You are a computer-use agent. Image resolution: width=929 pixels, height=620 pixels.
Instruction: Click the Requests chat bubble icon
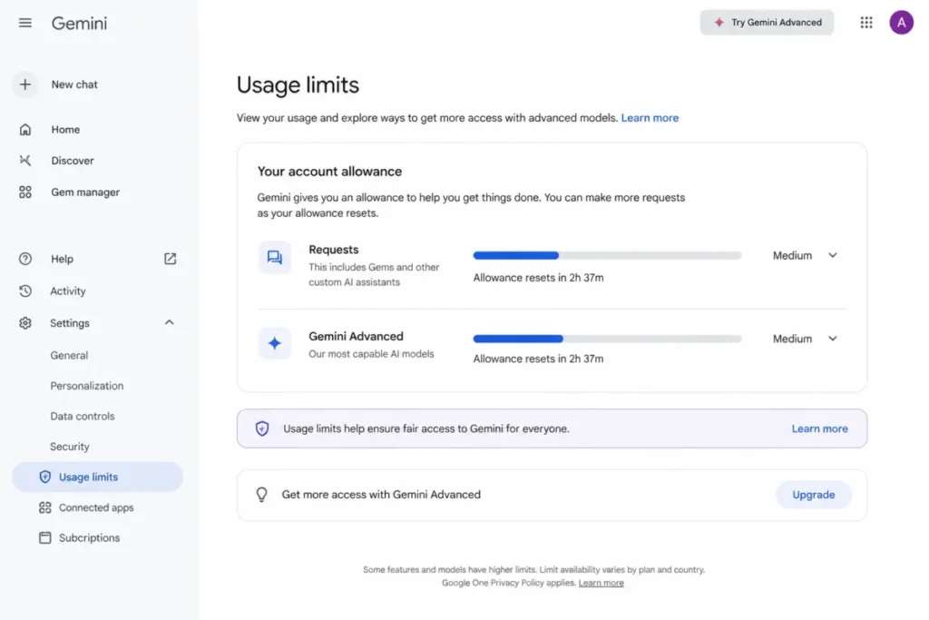274,257
